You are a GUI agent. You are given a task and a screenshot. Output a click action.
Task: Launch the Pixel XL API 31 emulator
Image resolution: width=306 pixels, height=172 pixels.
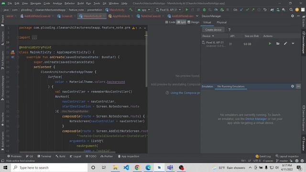click(x=270, y=43)
